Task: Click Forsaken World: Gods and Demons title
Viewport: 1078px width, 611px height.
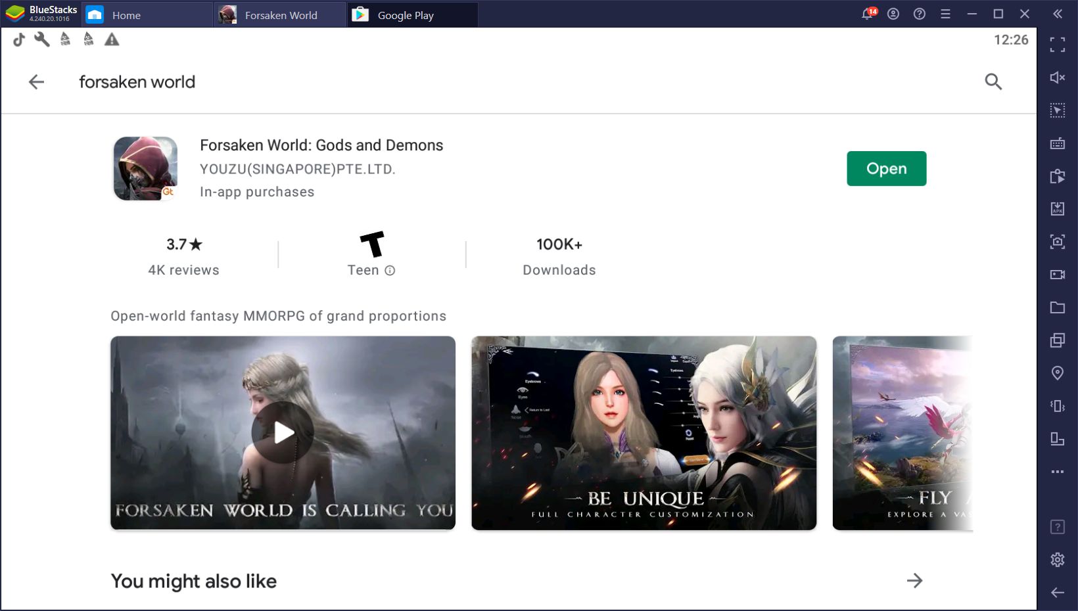Action: [321, 145]
